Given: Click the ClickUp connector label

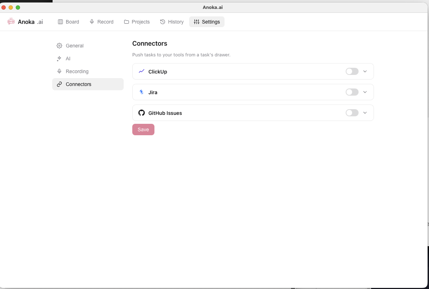Looking at the screenshot, I should point(158,72).
